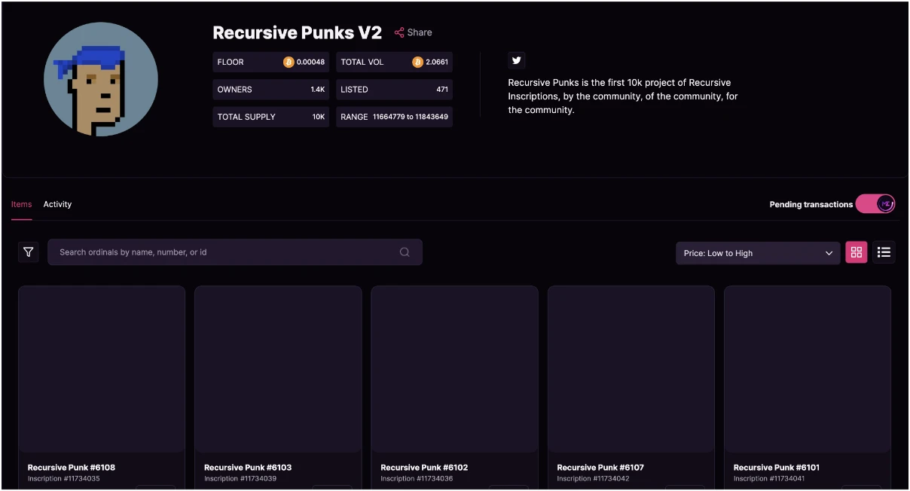Switch to grid view layout
Image resolution: width=910 pixels, height=491 pixels.
click(x=856, y=253)
